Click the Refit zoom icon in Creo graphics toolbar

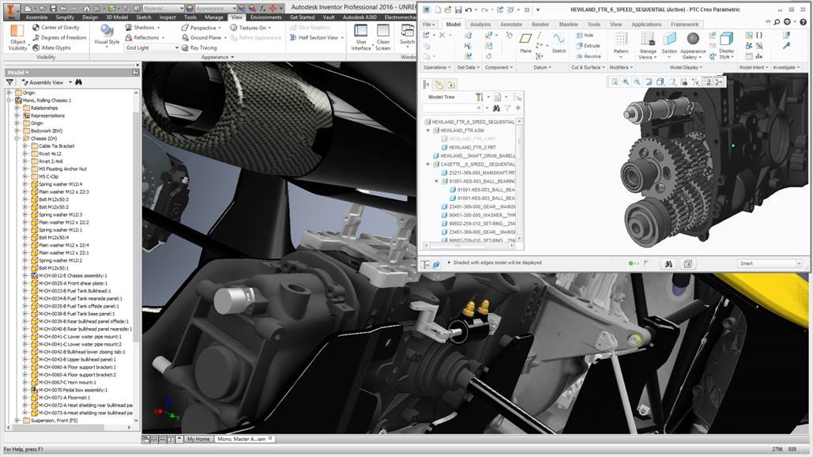[614, 82]
